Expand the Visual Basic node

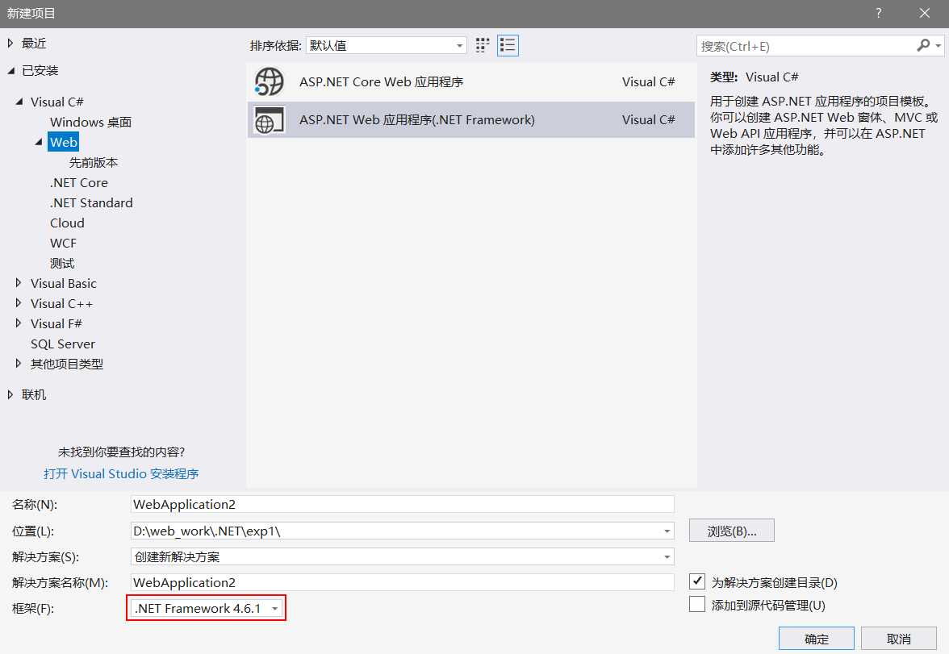pyautogui.click(x=18, y=282)
